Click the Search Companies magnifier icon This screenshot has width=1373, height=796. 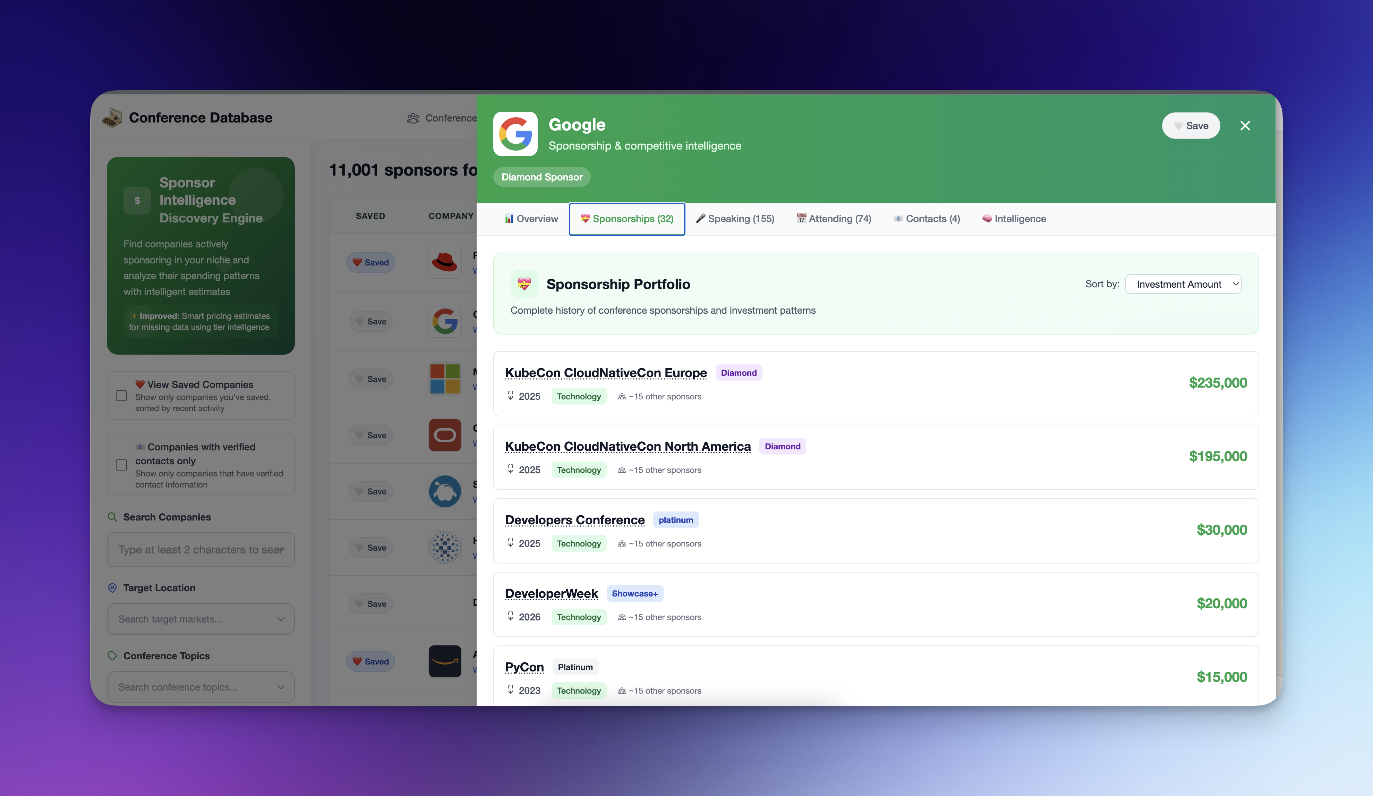point(112,517)
